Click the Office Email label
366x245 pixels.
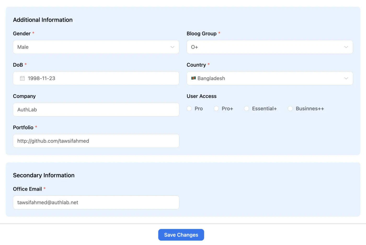tap(27, 189)
